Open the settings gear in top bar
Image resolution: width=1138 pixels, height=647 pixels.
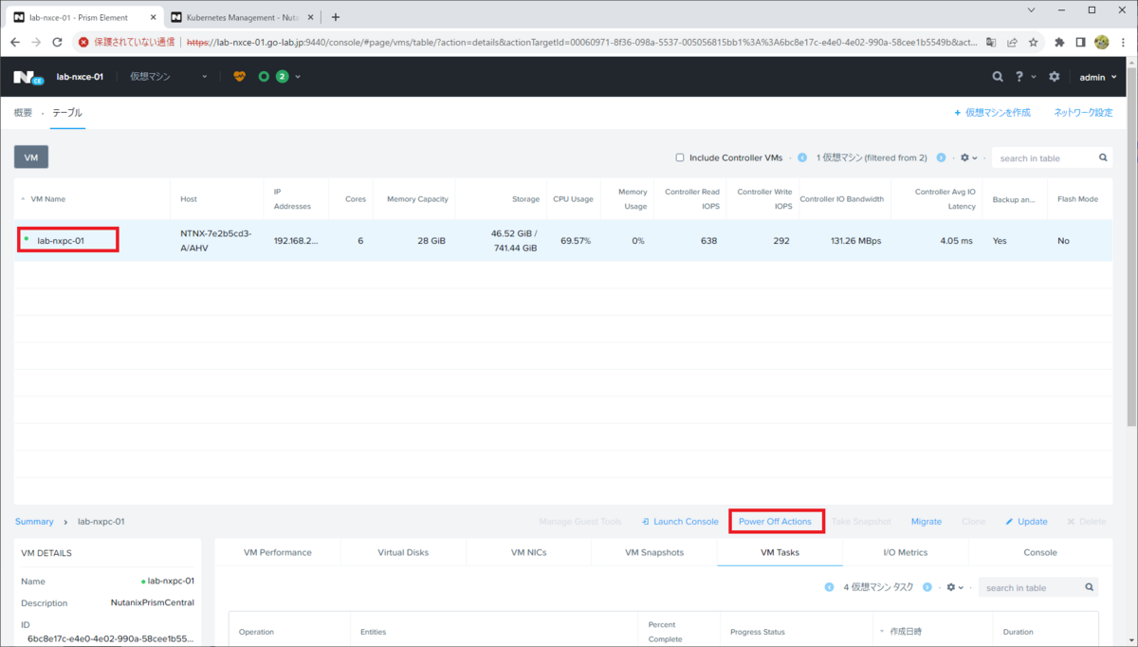1055,77
